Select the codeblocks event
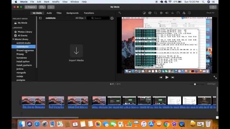The height and width of the screenshot is (129, 230). point(23,47)
